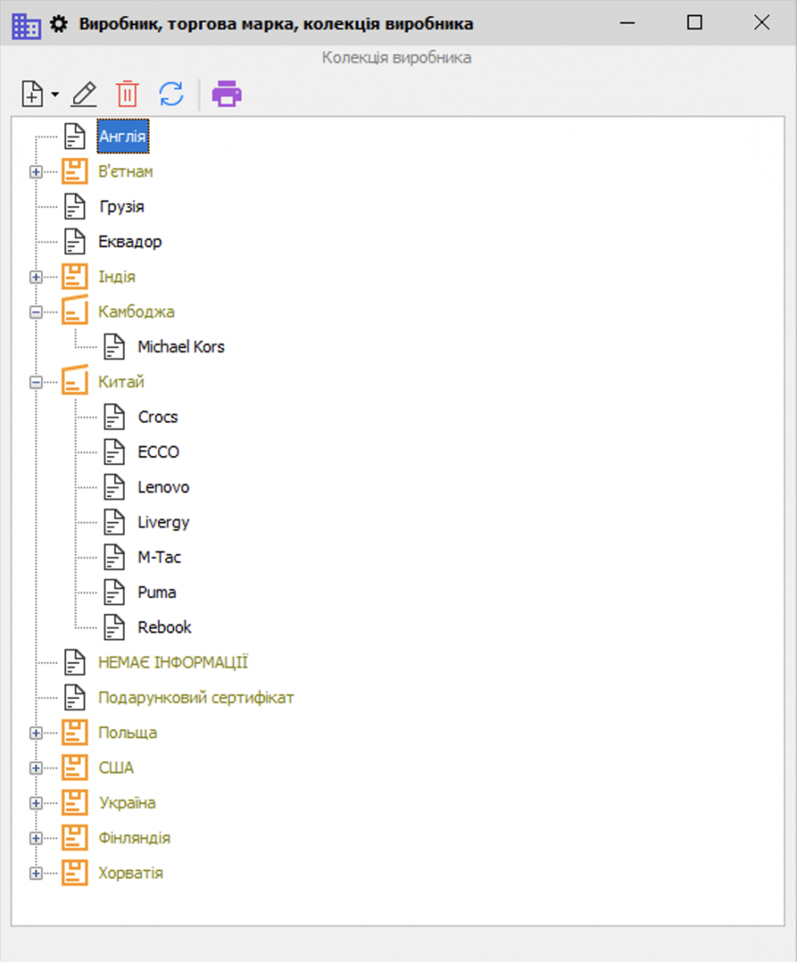797x962 pixels.
Task: Click the document icon beside Грузія
Action: (x=75, y=207)
